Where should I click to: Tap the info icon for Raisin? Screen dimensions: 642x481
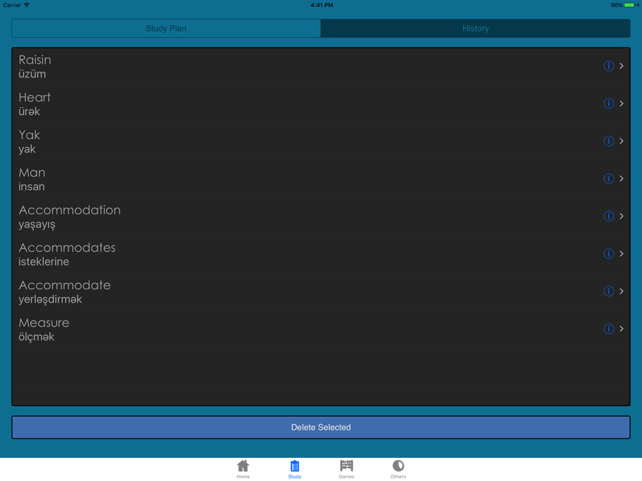609,66
